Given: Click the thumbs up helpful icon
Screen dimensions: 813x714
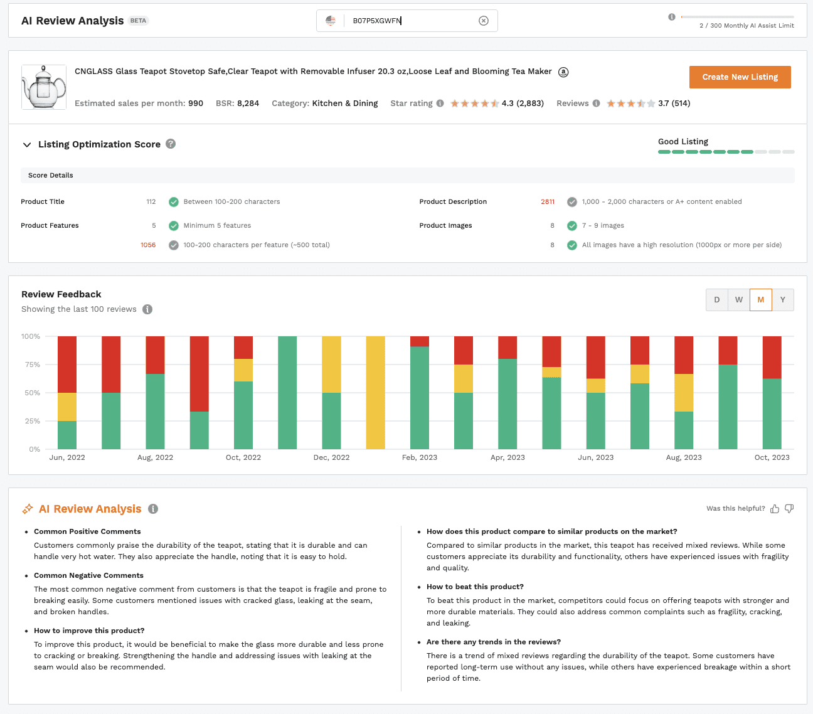Looking at the screenshot, I should point(775,509).
